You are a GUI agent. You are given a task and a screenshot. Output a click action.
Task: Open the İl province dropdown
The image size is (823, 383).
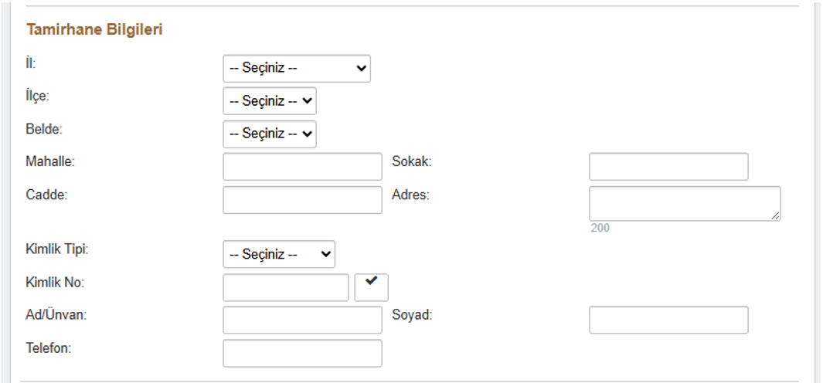point(296,68)
